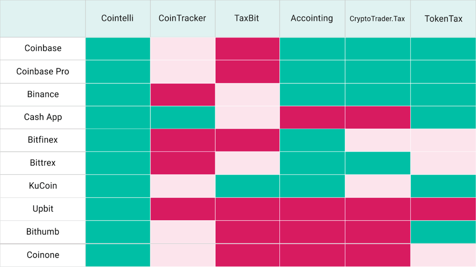Image resolution: width=476 pixels, height=267 pixels.
Task: Select the Coinbase Pro row label
Action: click(43, 71)
